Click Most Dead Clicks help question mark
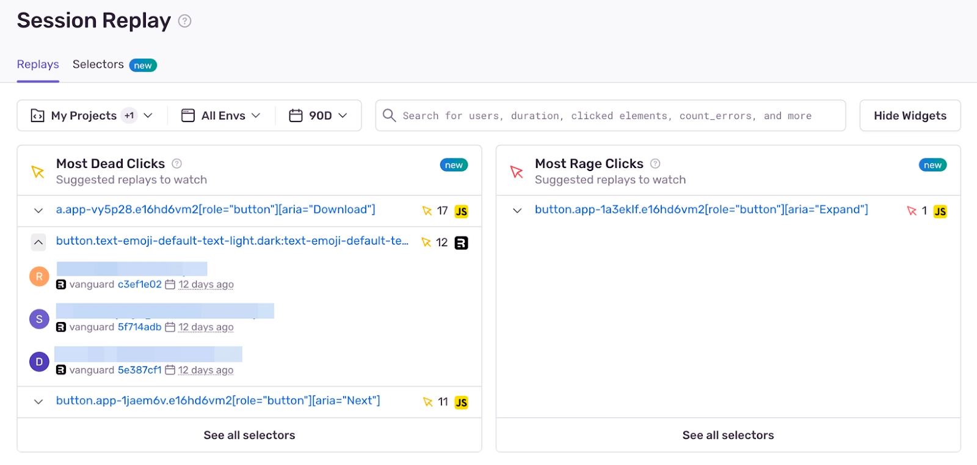 coord(177,163)
